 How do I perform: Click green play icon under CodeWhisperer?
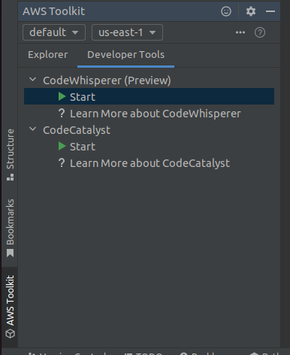click(62, 96)
